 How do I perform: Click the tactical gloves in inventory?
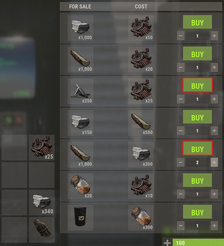tap(42, 230)
